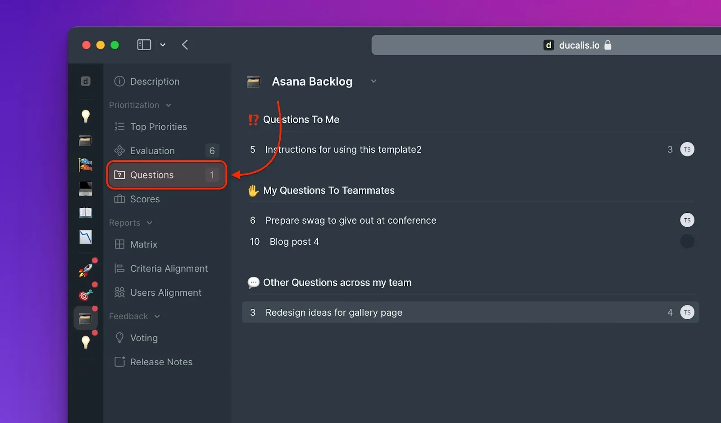Open 'Redesign ideas for gallery page' question

point(333,313)
